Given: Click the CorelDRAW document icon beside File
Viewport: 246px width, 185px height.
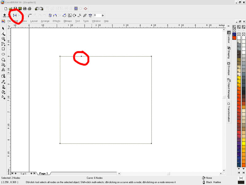Looking at the screenshot, I should point(3,21).
